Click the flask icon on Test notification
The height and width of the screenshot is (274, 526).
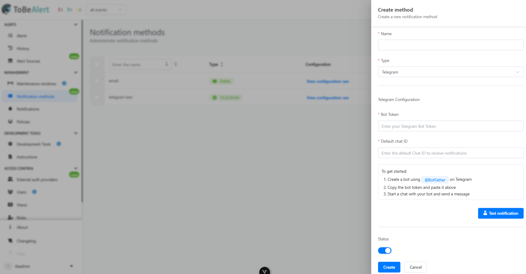click(485, 213)
